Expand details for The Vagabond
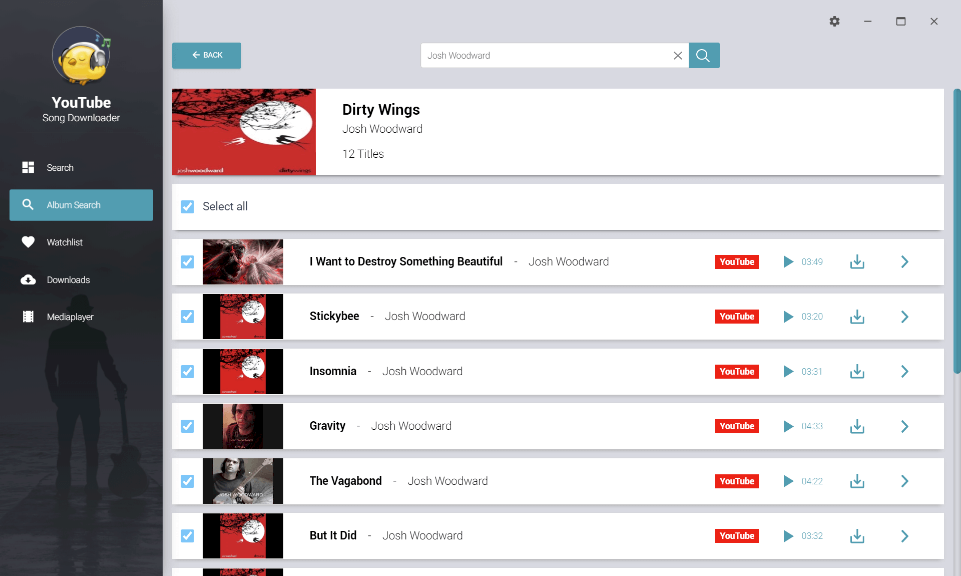The width and height of the screenshot is (961, 576). point(905,481)
